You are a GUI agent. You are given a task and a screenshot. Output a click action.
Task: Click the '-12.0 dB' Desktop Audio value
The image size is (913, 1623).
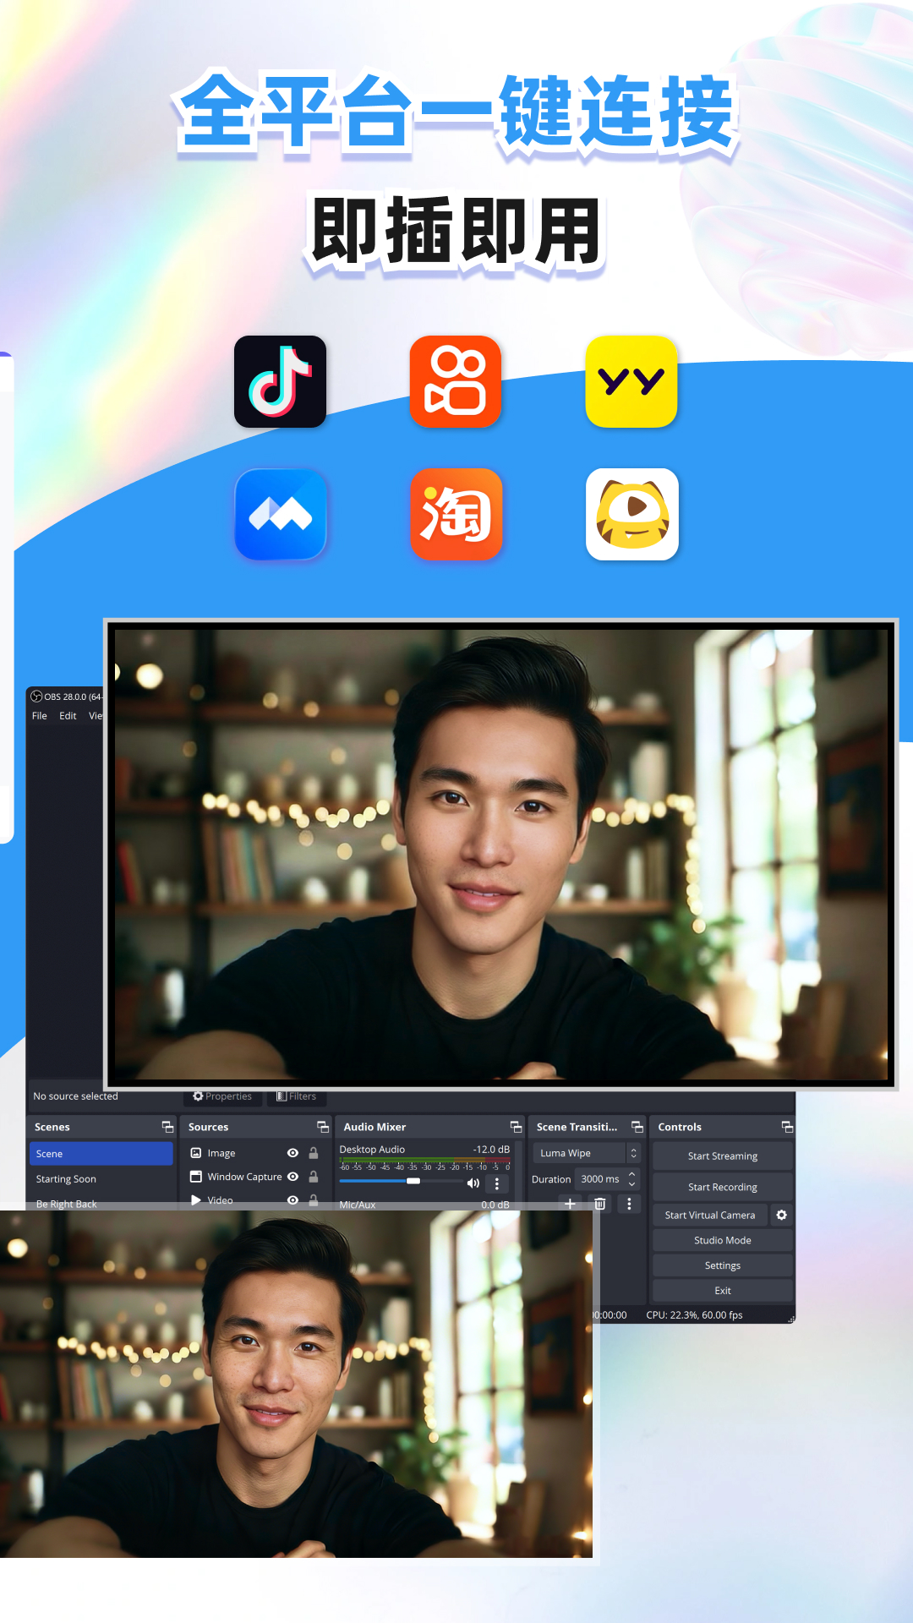tap(491, 1150)
